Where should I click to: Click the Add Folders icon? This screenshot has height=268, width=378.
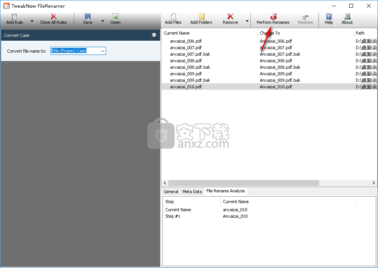pos(201,17)
